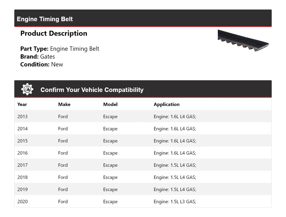Select the Make column header
This screenshot has width=286, height=217.
[x=64, y=104]
